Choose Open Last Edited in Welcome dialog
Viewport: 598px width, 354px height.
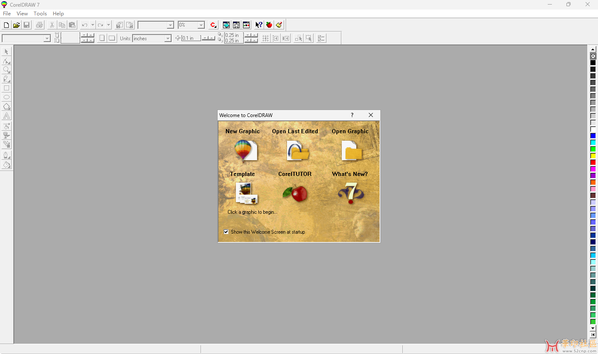298,151
